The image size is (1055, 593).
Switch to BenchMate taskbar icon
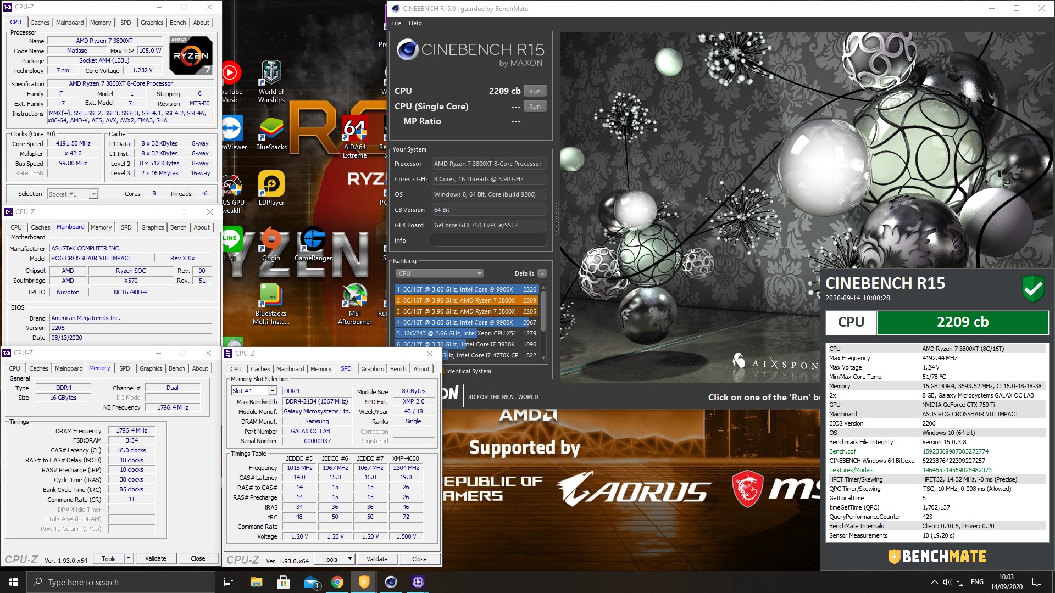click(x=364, y=582)
